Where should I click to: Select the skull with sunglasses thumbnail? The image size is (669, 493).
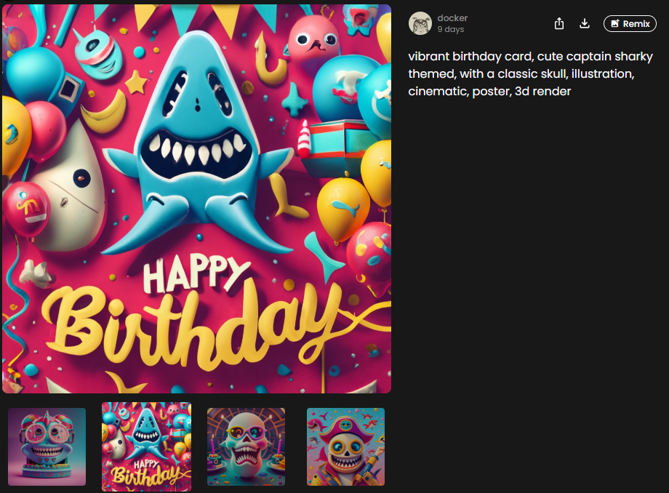pos(247,446)
